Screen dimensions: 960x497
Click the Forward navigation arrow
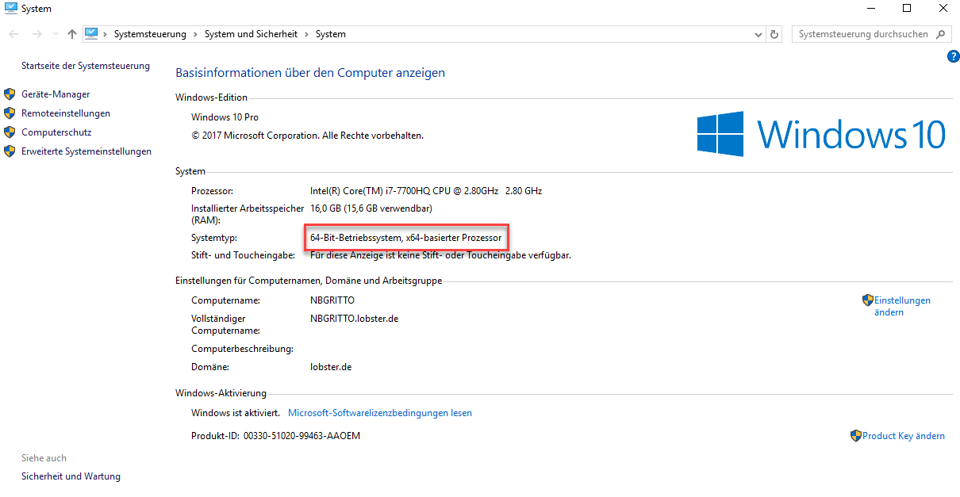pos(36,34)
